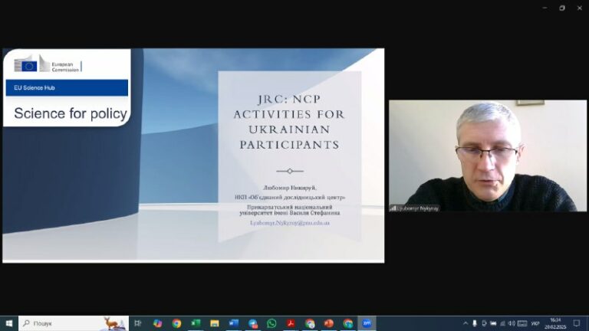Screen dimensions: 589x331
Task: Open the Zoom app in the taskbar
Action: 367,323
